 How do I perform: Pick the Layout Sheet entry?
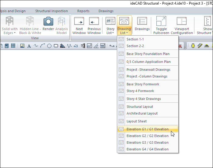137,121
